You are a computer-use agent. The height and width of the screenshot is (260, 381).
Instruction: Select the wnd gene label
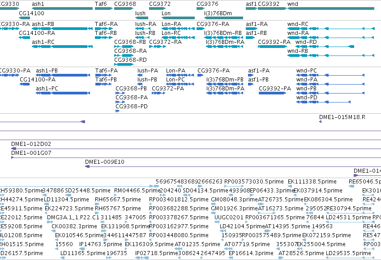[x=292, y=4]
